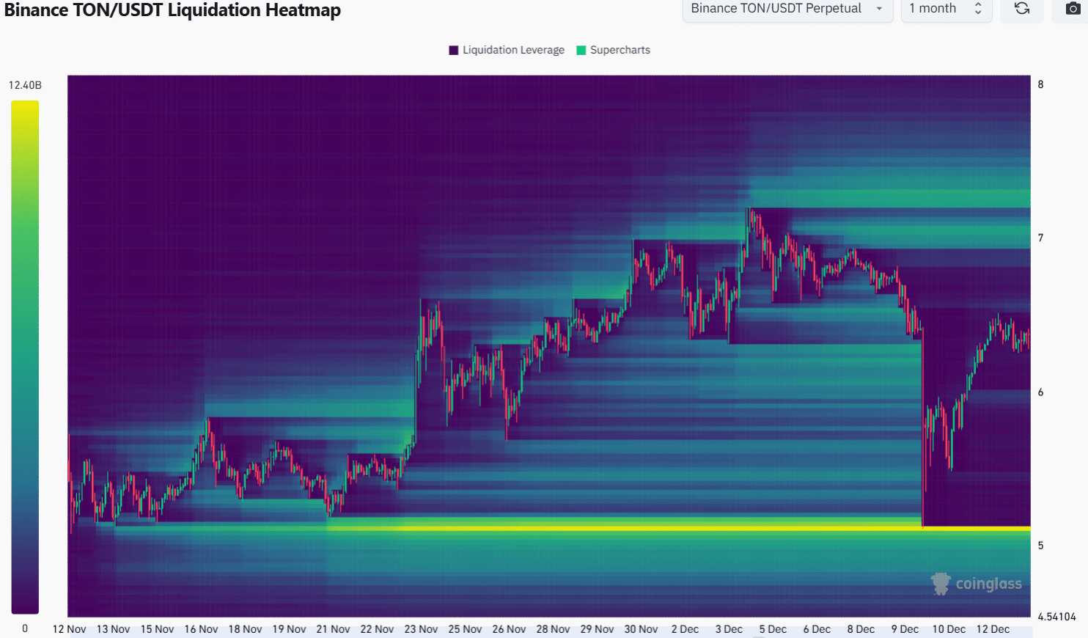Toggle the Supercharts legend item

click(x=614, y=50)
